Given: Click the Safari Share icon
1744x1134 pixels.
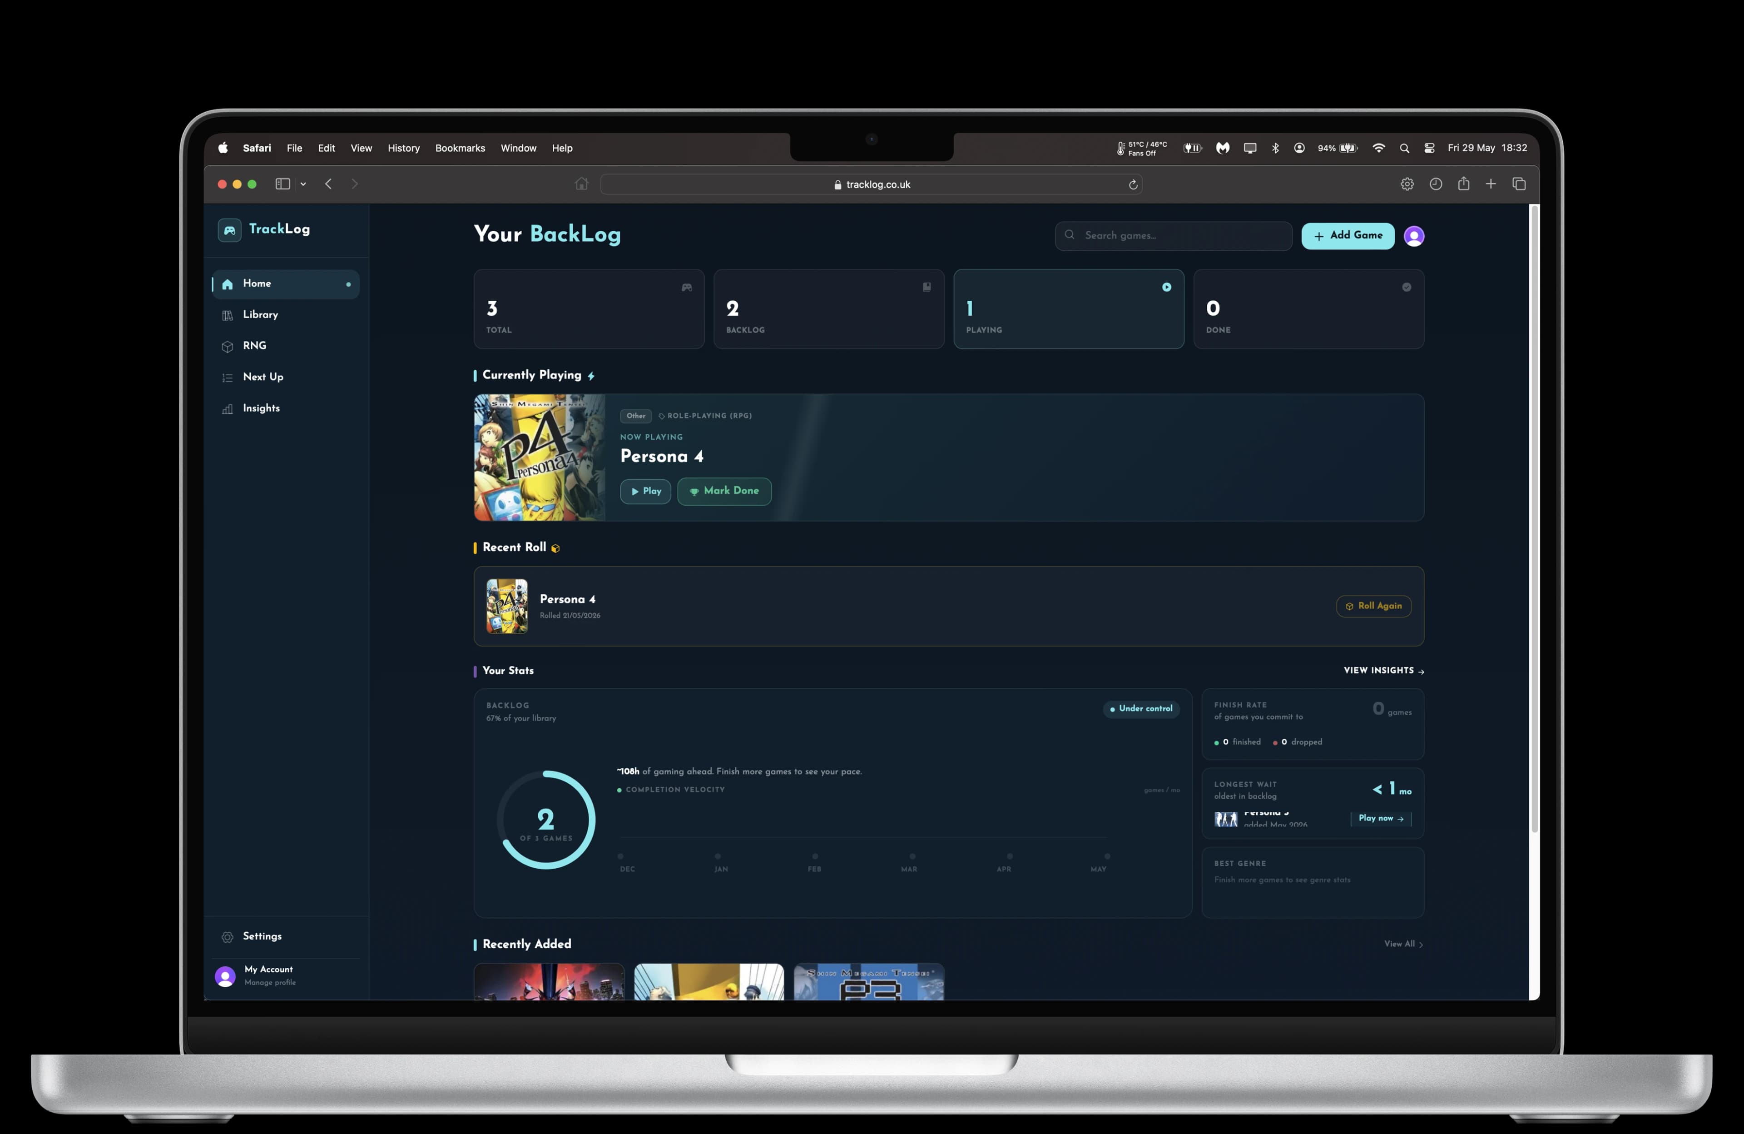Looking at the screenshot, I should 1463,184.
